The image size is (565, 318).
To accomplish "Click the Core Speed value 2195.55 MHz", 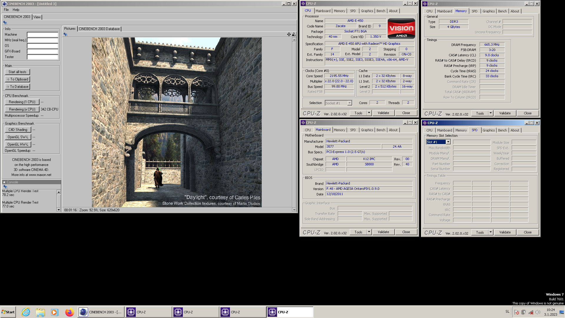I will point(339,76).
